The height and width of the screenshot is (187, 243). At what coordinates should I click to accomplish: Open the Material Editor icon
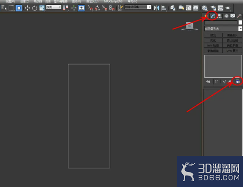204,8
